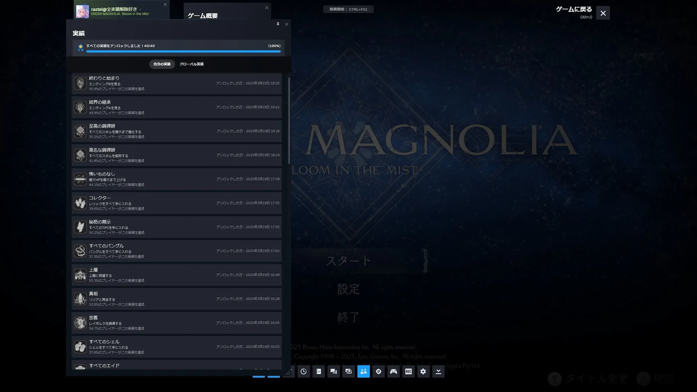Open the downloads arrow icon in toolbar
The width and height of the screenshot is (697, 392).
[x=438, y=371]
